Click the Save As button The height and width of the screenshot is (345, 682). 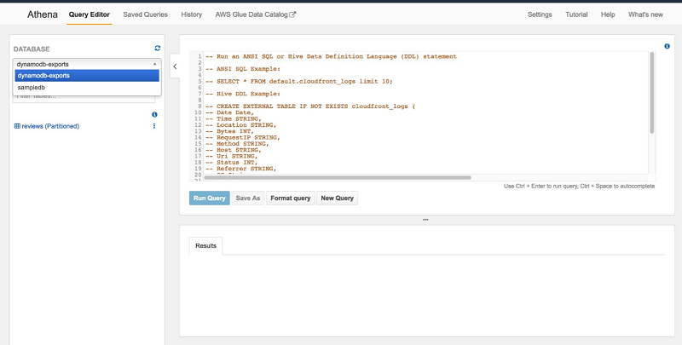point(248,198)
